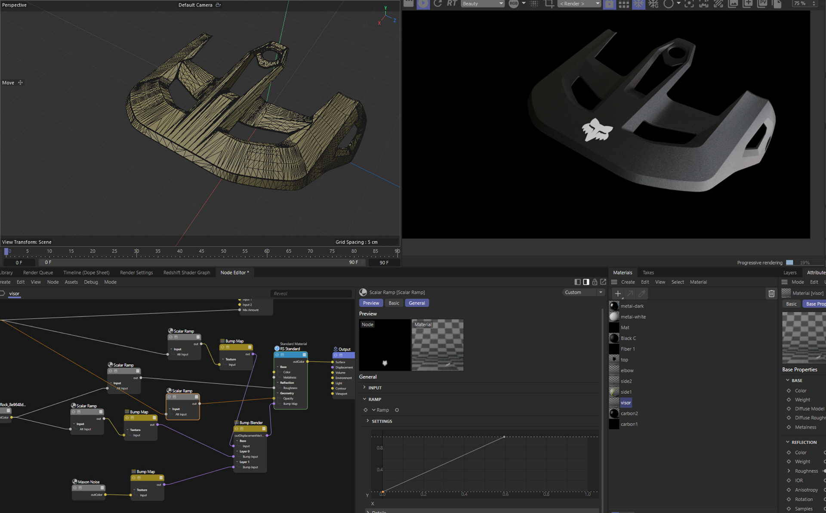
Task: Click the ramp curve's upper control point
Action: [x=504, y=437]
